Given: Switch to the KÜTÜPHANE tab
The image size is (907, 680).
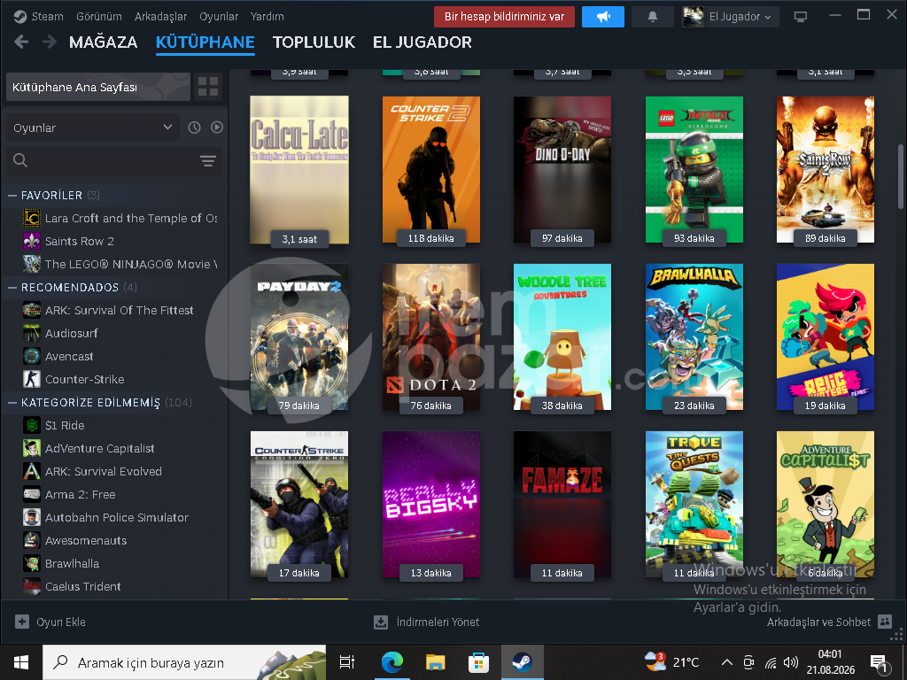Looking at the screenshot, I should tap(205, 42).
